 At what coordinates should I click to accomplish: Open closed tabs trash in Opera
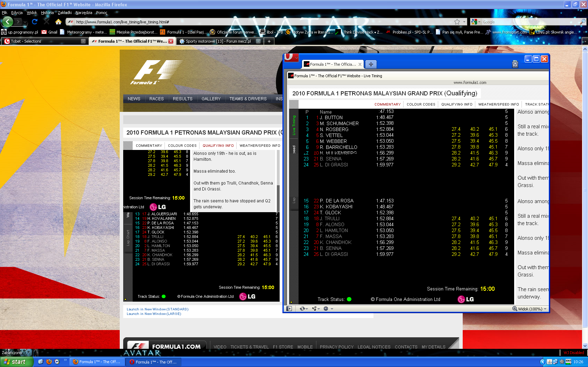click(515, 64)
